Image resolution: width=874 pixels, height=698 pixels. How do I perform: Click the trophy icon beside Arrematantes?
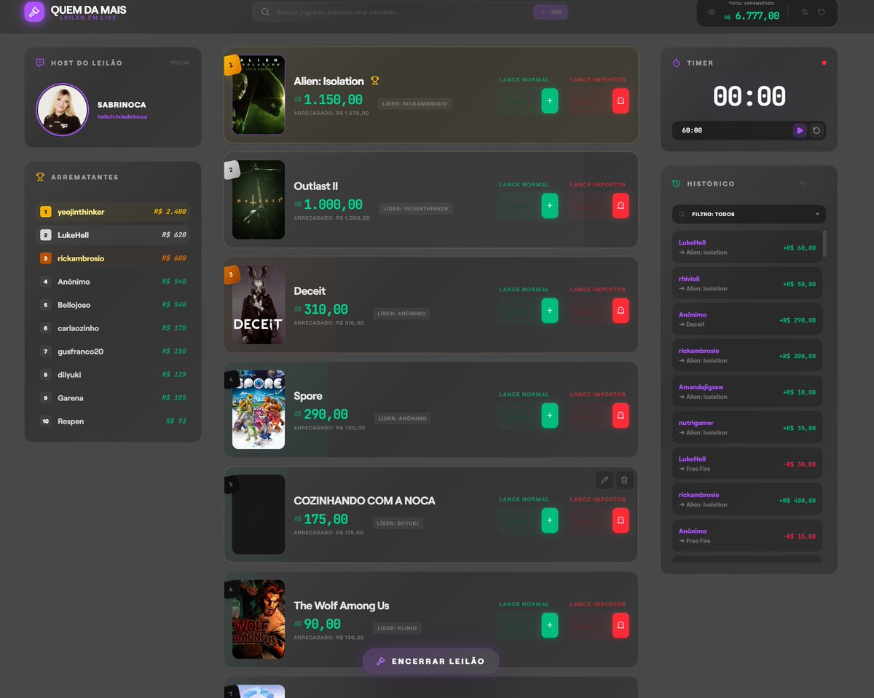[40, 177]
